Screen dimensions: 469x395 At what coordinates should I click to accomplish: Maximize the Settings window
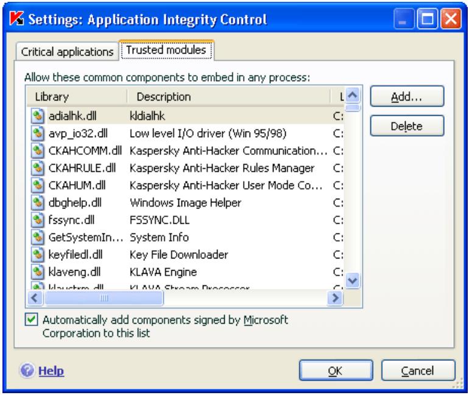click(x=428, y=19)
